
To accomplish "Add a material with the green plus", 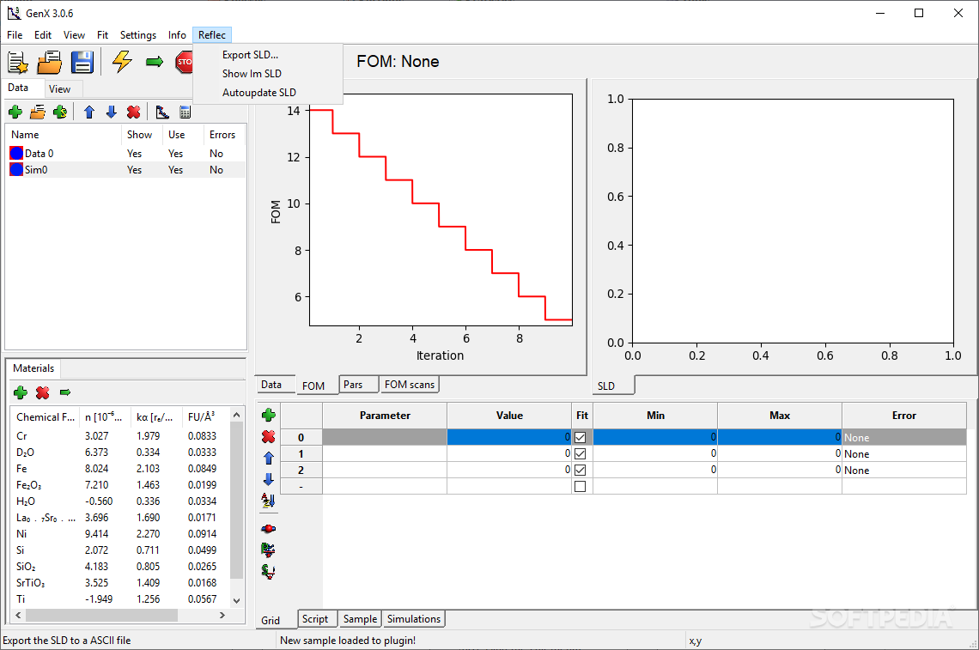I will [21, 392].
